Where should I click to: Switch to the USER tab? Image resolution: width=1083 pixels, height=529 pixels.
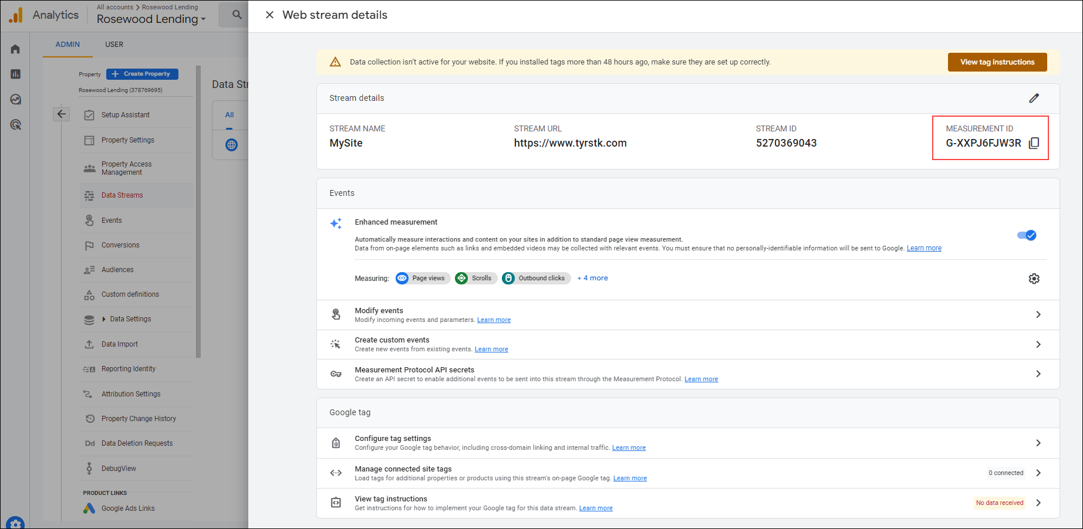114,45
